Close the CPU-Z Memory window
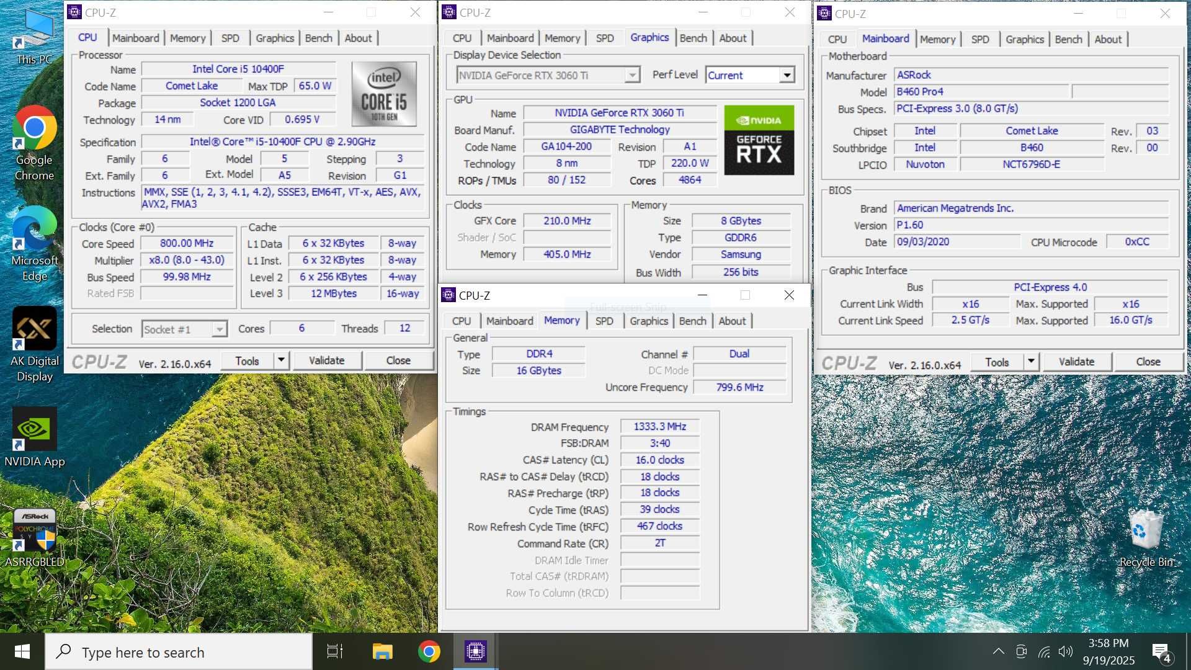Screen dimensions: 1191x670 pyautogui.click(x=789, y=295)
